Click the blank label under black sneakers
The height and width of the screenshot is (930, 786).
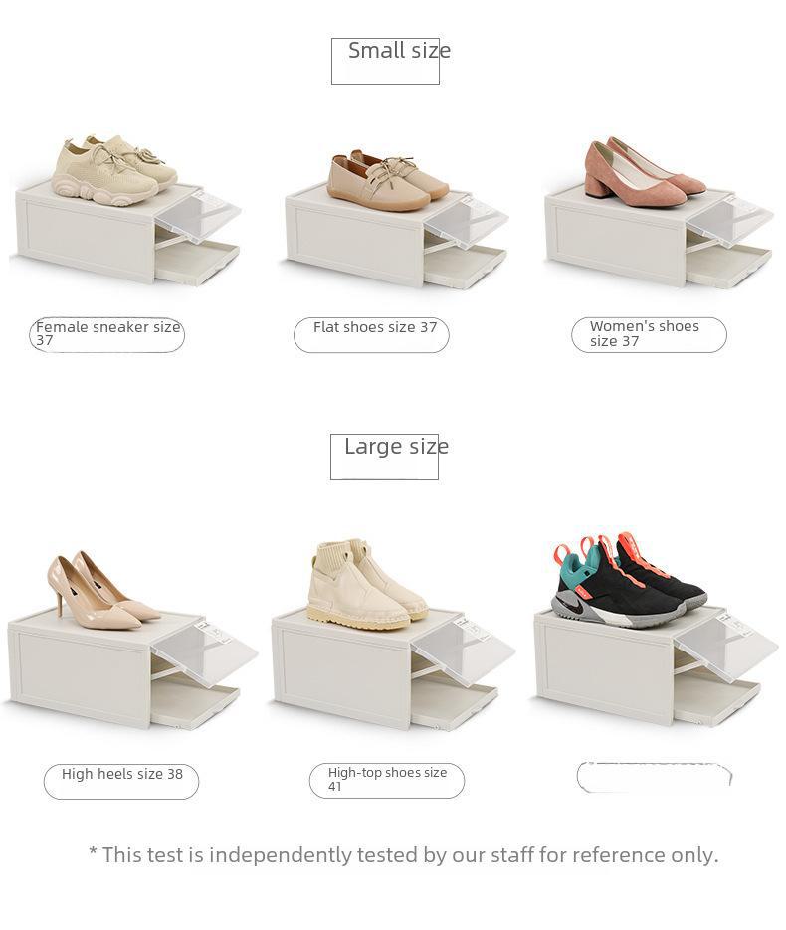pyautogui.click(x=655, y=778)
